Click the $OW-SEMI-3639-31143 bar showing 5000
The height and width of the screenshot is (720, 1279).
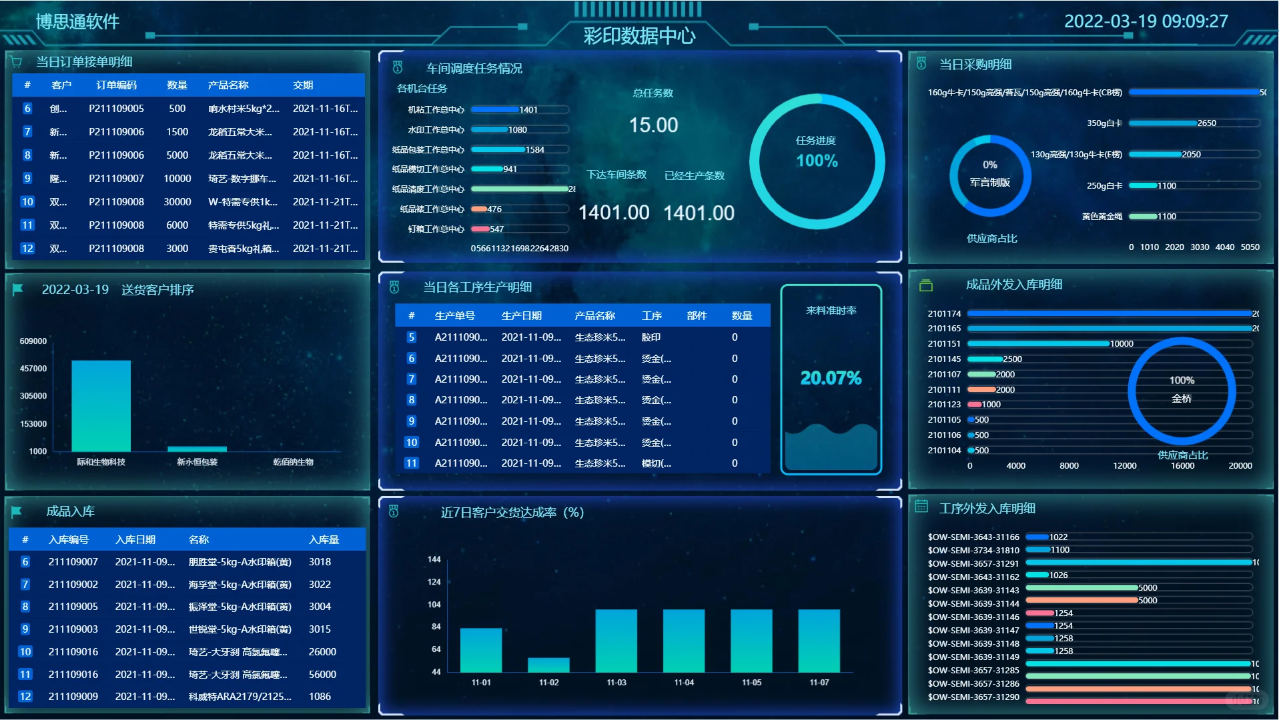pos(1082,588)
